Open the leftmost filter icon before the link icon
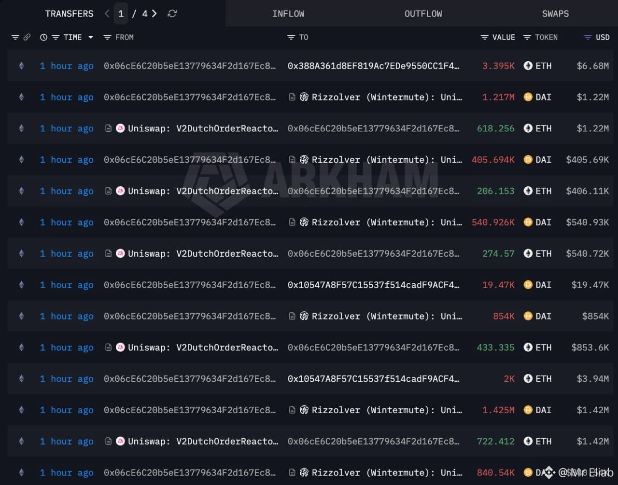This screenshot has width=618, height=485. [15, 37]
